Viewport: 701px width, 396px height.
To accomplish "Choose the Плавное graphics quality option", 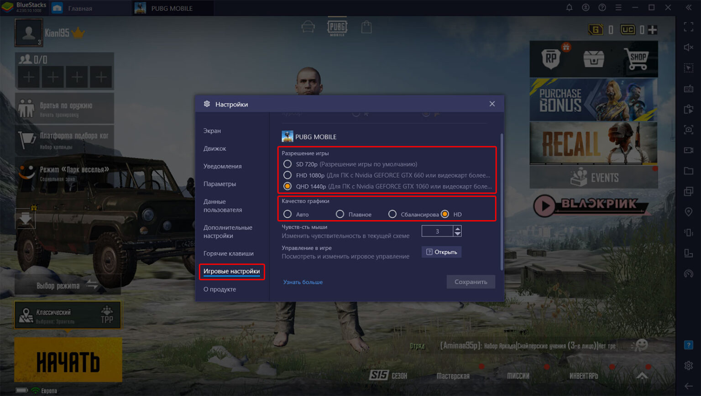I will click(340, 214).
